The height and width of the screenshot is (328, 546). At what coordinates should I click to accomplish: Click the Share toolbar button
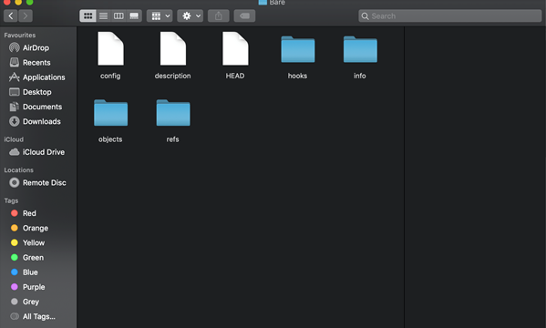point(219,16)
